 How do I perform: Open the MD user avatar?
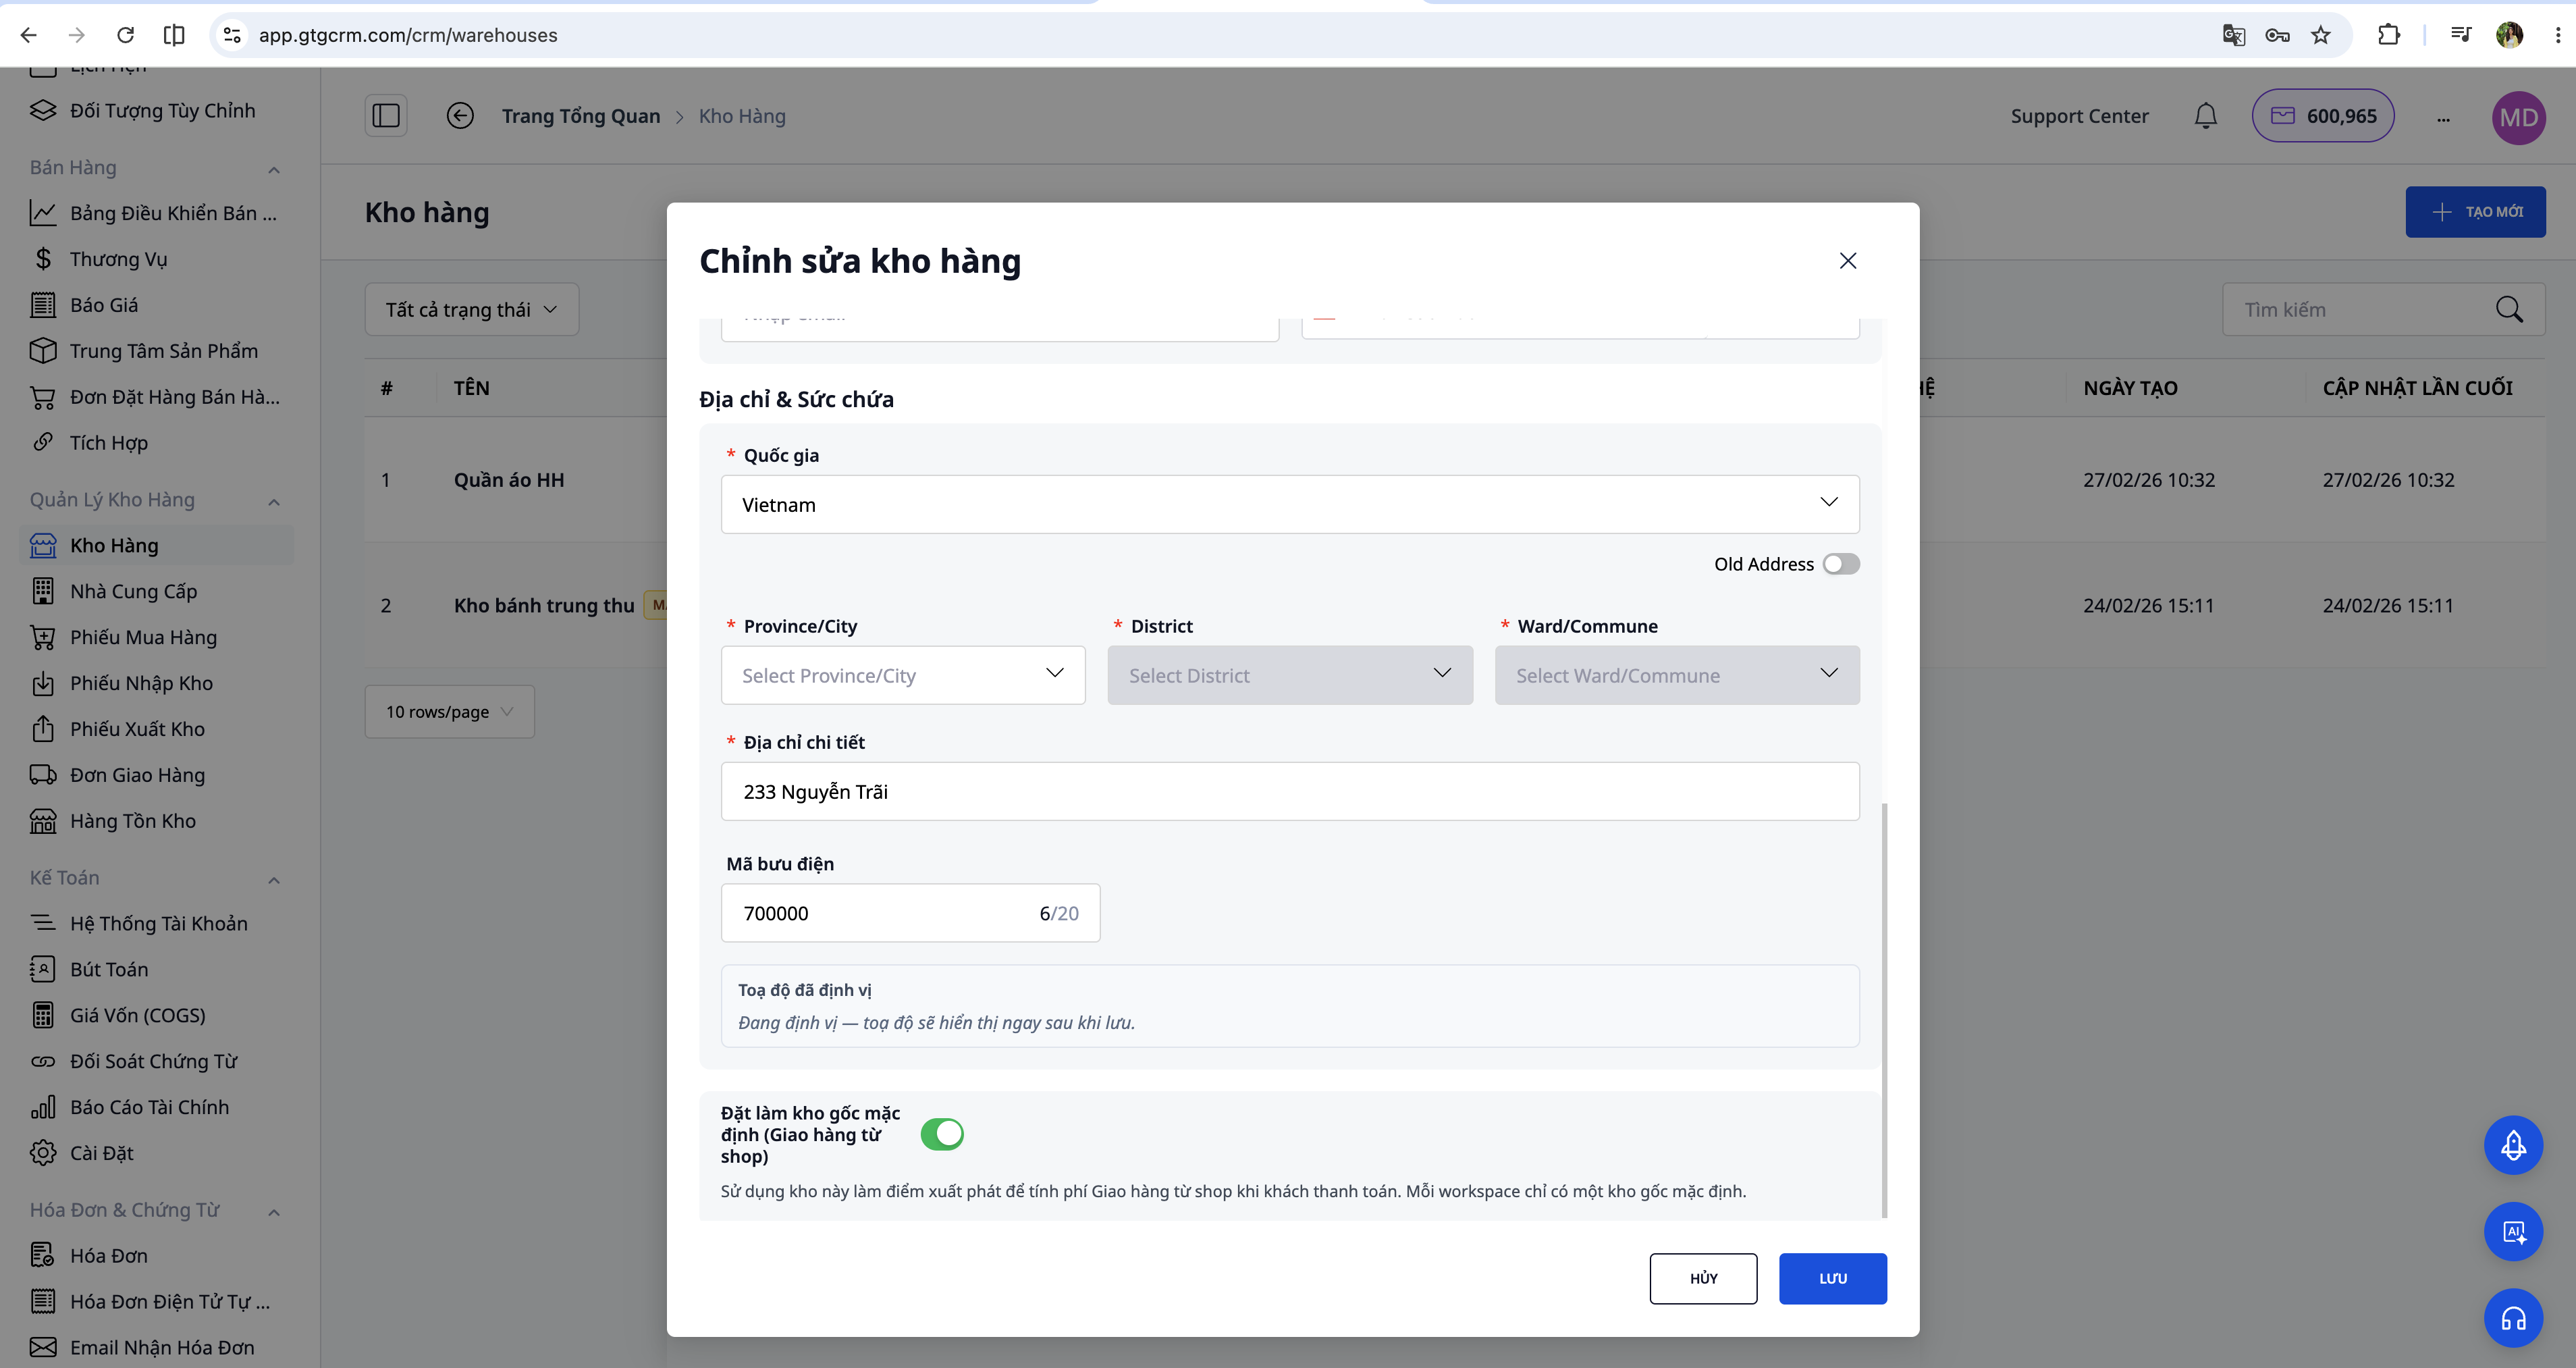coord(2518,117)
